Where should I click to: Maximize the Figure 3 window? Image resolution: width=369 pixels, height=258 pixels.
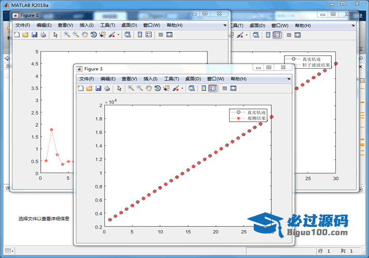coord(268,68)
